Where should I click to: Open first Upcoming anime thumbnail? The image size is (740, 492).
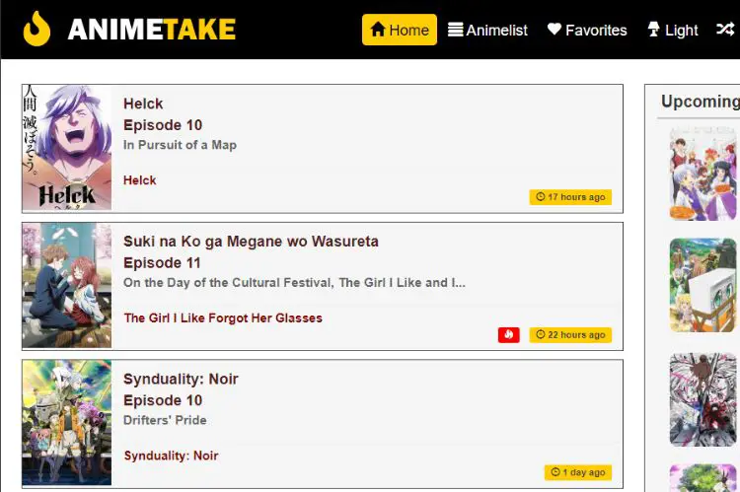[x=703, y=174]
